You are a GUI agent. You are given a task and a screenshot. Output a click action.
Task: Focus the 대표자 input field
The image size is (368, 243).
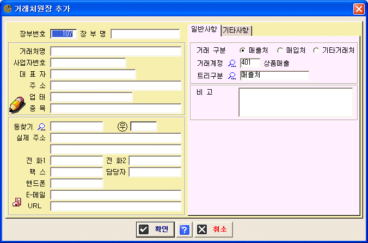pos(93,74)
